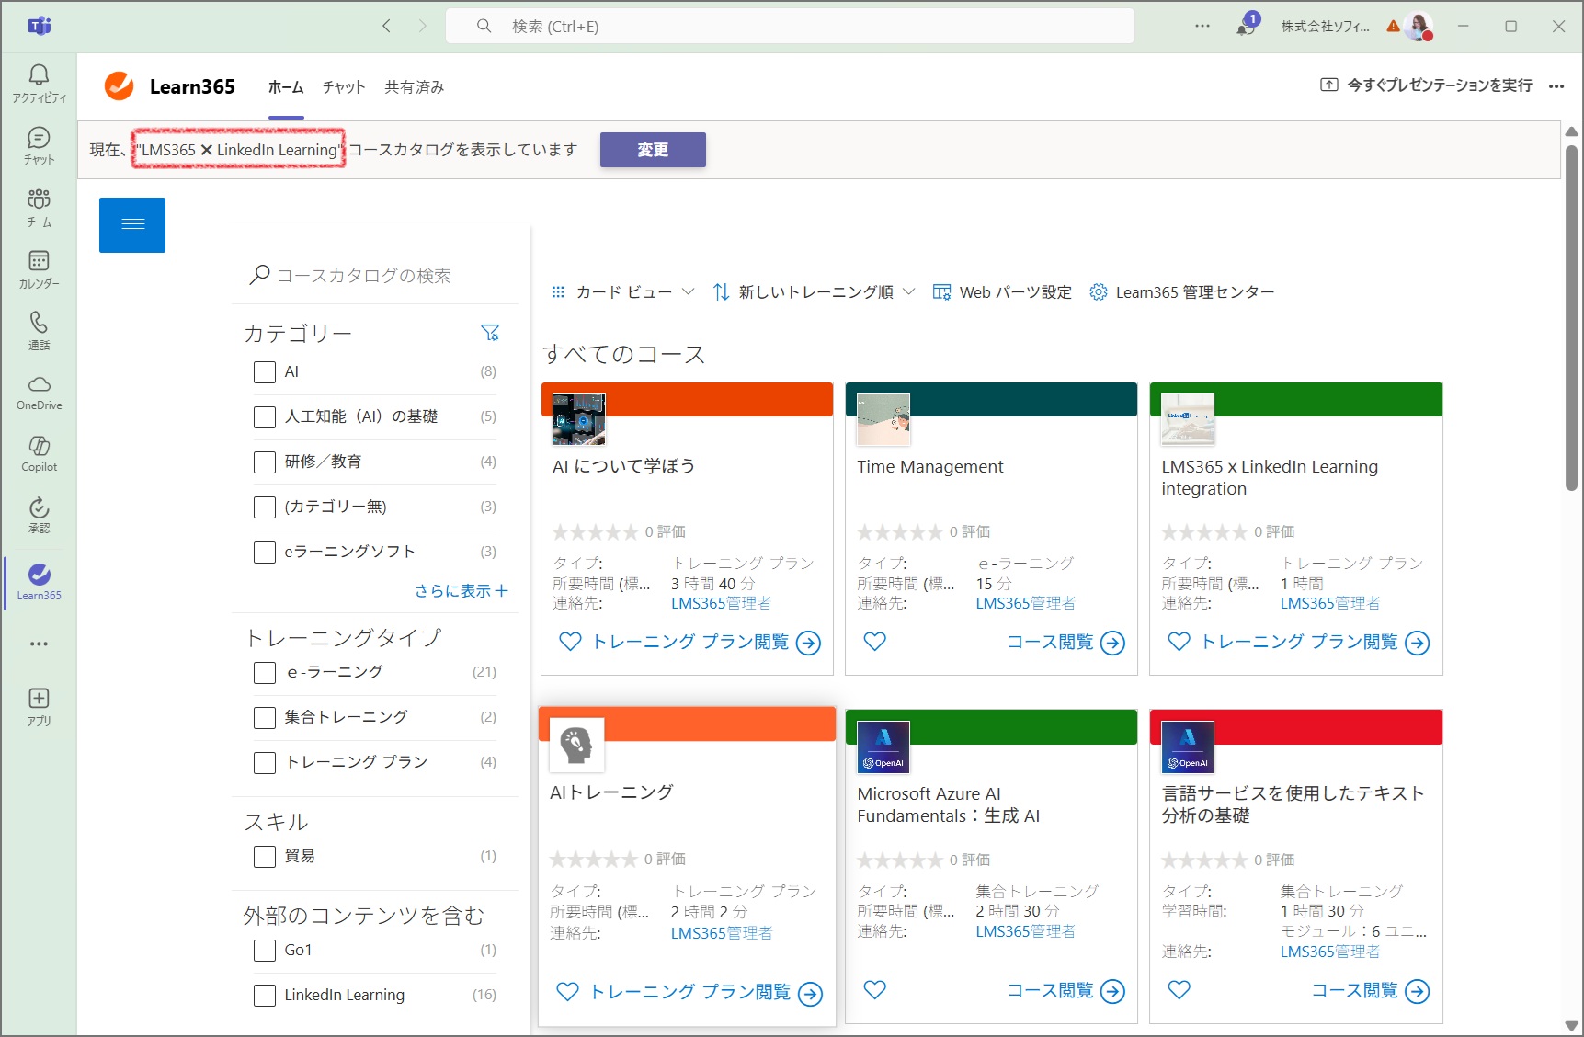
Task: Open トレーニング プラン閲覧 for AI について学ぼう
Action: coord(706,642)
